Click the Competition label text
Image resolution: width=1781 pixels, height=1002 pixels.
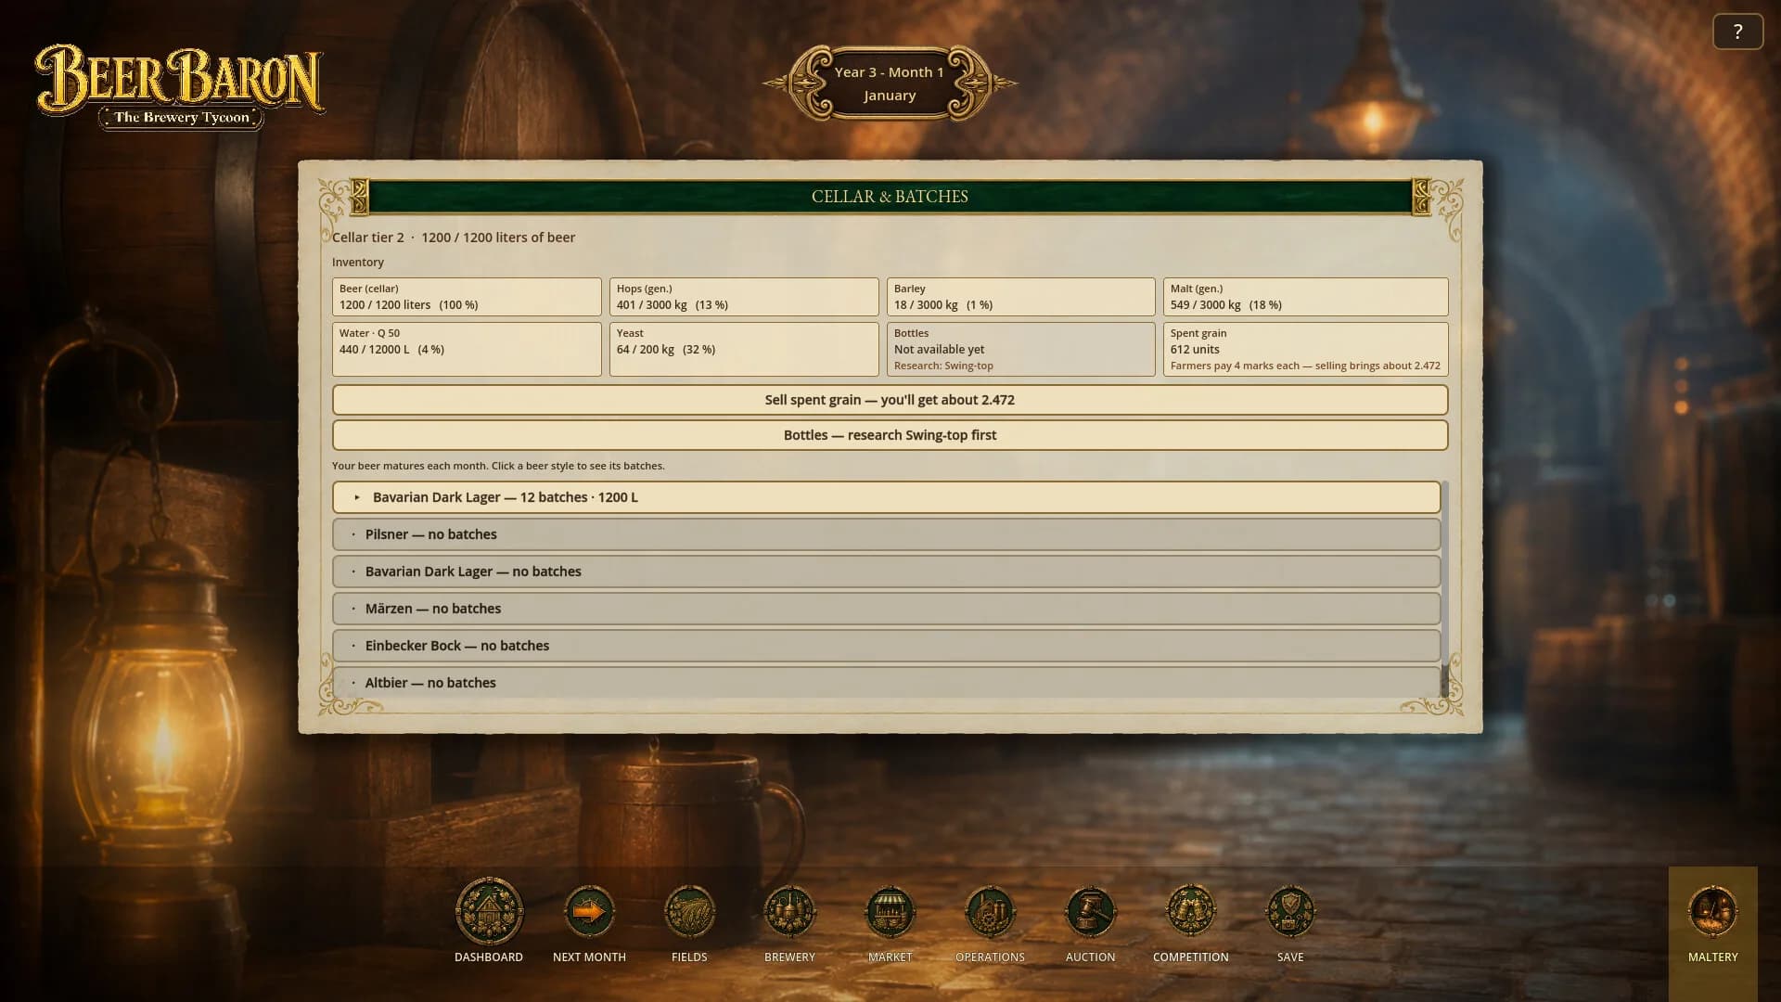[x=1190, y=957]
